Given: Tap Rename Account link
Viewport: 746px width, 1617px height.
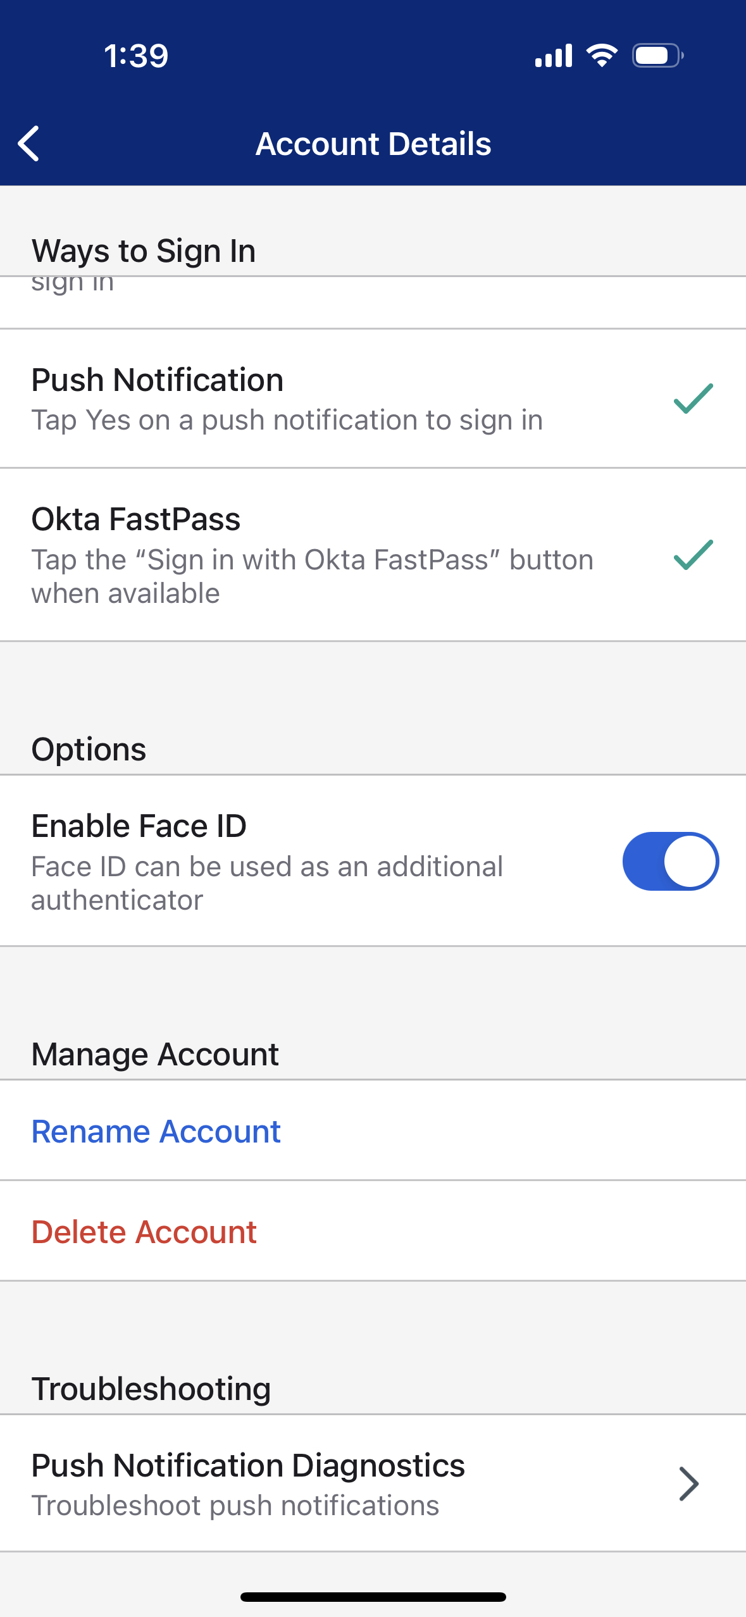Looking at the screenshot, I should [x=156, y=1131].
